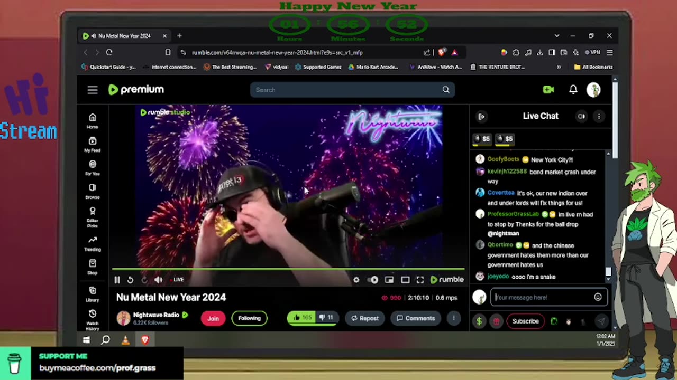Dislike the video with thumbs down
This screenshot has width=677, height=380.
click(326, 318)
